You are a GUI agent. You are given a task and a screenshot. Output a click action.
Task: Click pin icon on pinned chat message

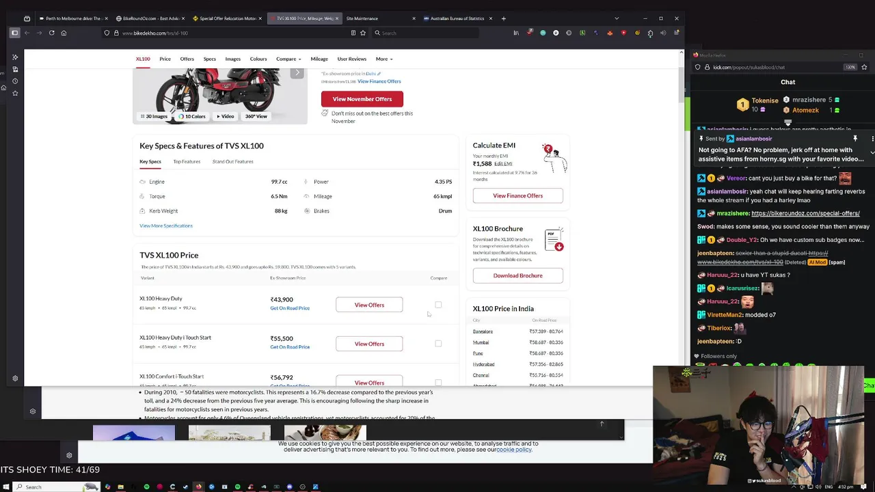click(854, 139)
